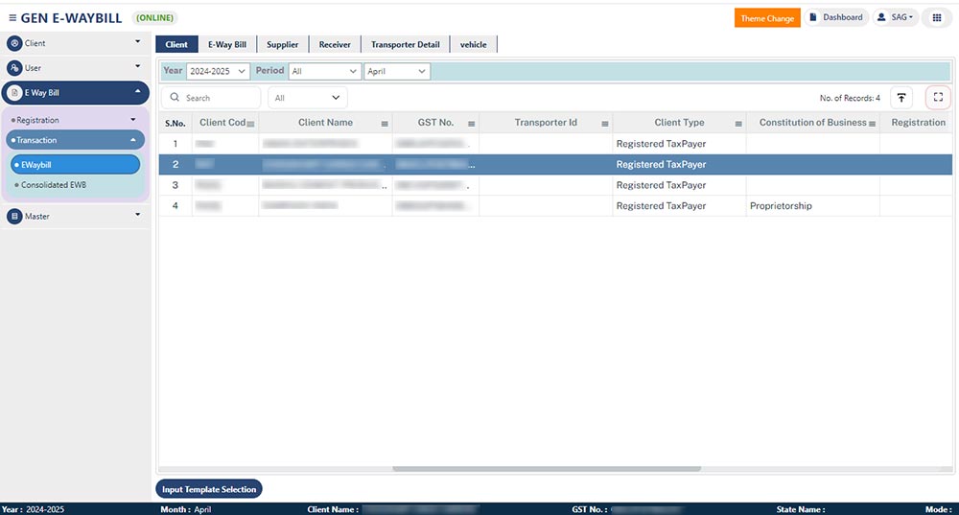Open the apps grid icon in header

(937, 18)
